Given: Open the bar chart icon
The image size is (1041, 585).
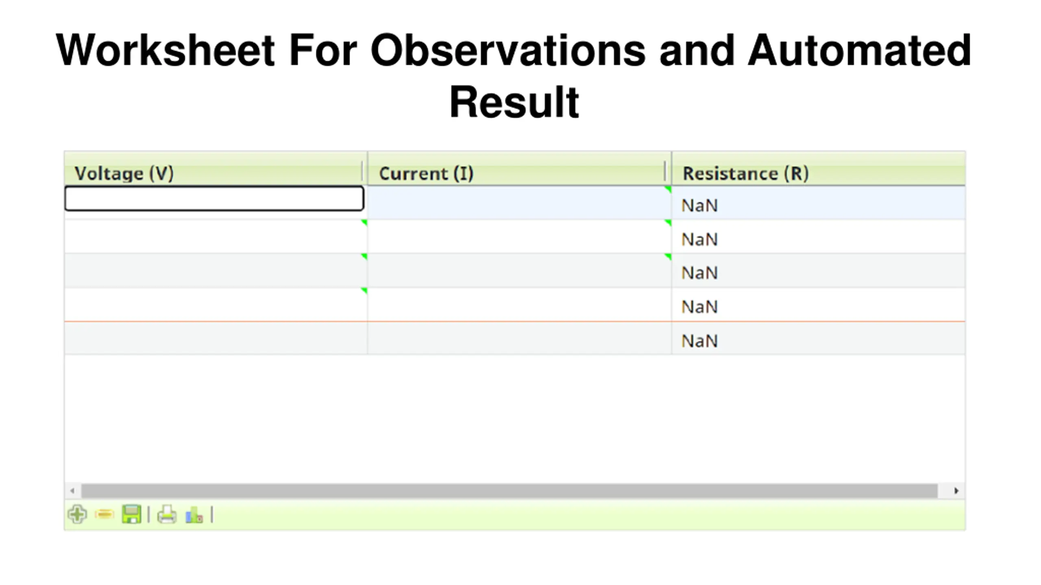Looking at the screenshot, I should [194, 515].
